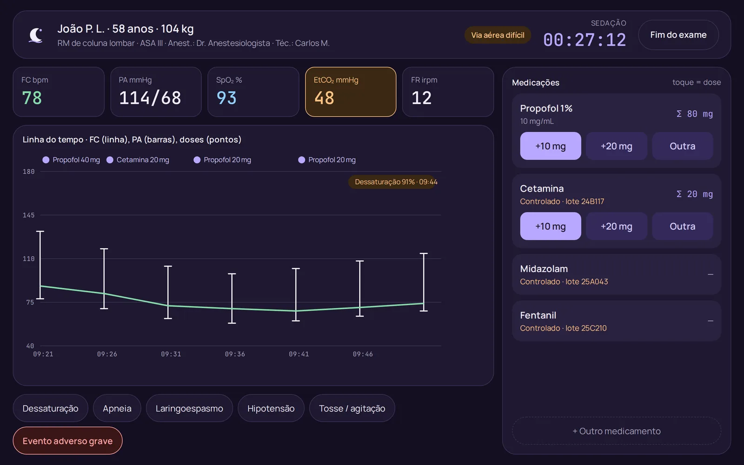
Task: Add +20 mg of Cetamina
Action: click(x=617, y=226)
